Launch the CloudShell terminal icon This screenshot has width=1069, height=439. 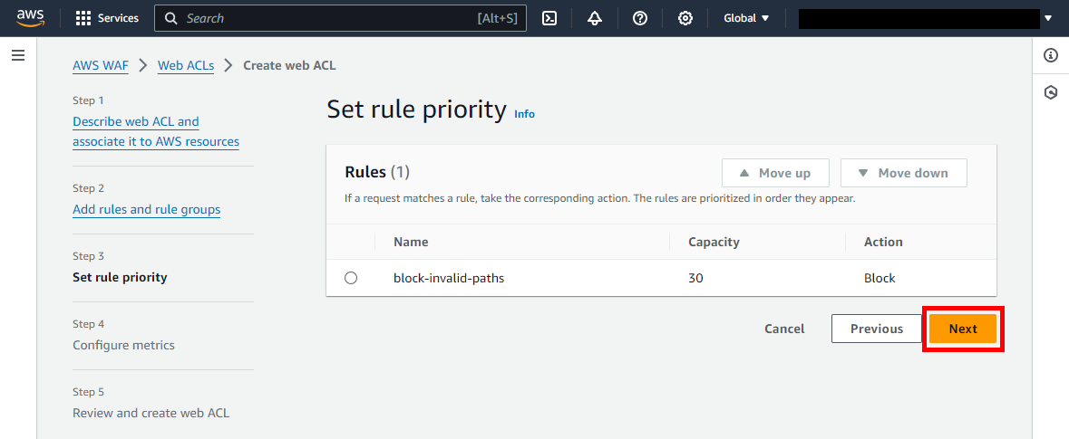point(549,18)
